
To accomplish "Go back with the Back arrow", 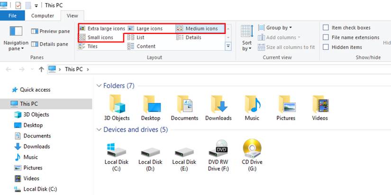I will pyautogui.click(x=9, y=69).
